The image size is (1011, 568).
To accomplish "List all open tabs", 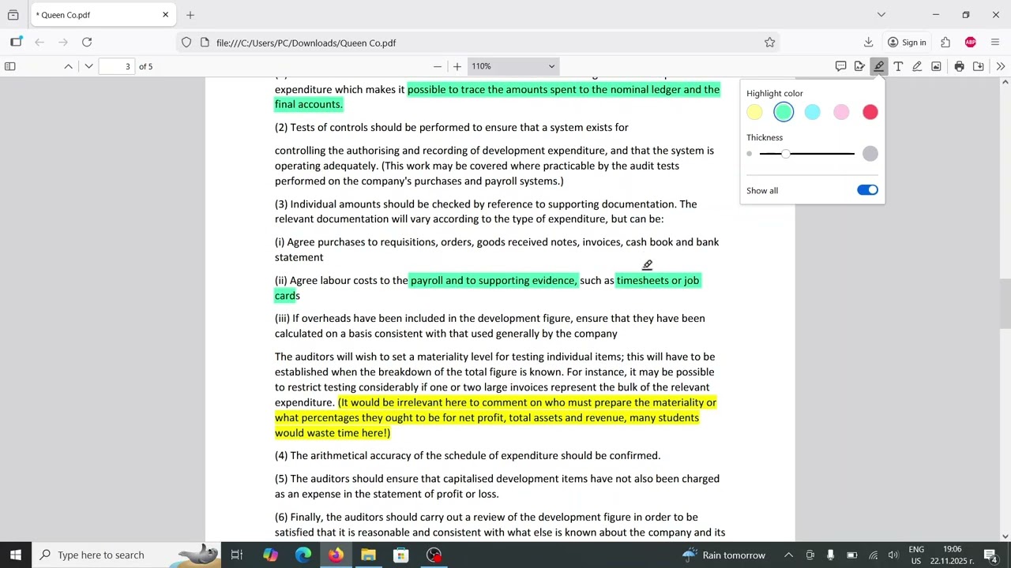I will point(881,14).
